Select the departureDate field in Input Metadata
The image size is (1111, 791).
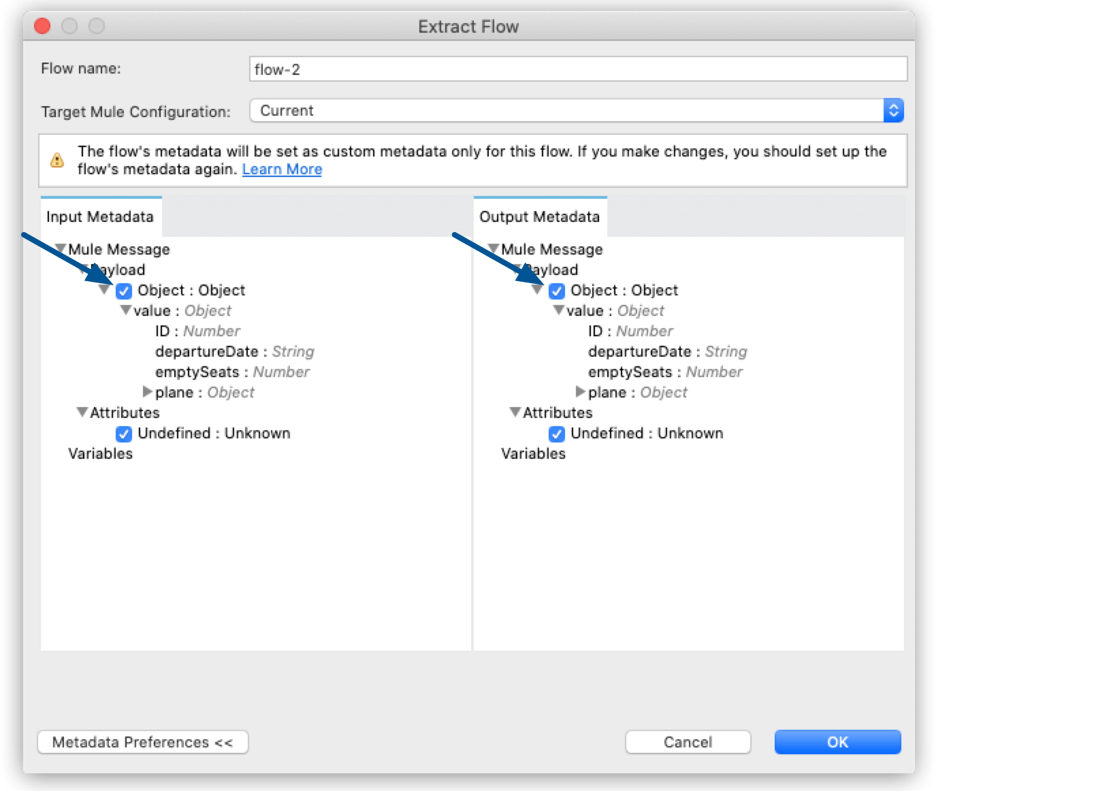[206, 351]
